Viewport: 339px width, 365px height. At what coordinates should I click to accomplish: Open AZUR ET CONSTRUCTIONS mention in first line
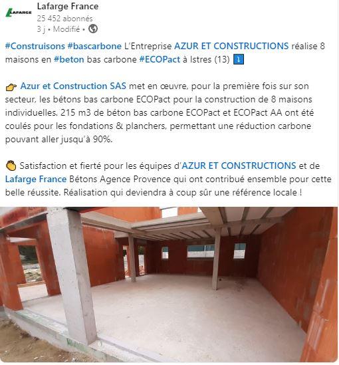click(231, 46)
